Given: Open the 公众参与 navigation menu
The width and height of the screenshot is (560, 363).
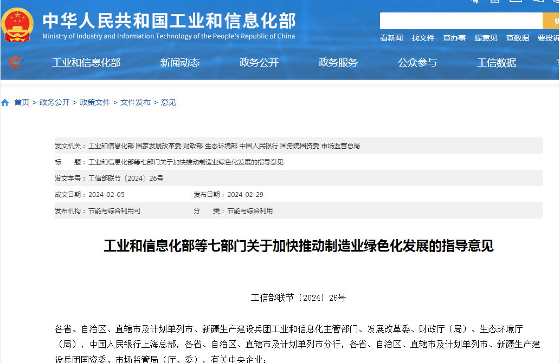Looking at the screenshot, I should [417, 63].
